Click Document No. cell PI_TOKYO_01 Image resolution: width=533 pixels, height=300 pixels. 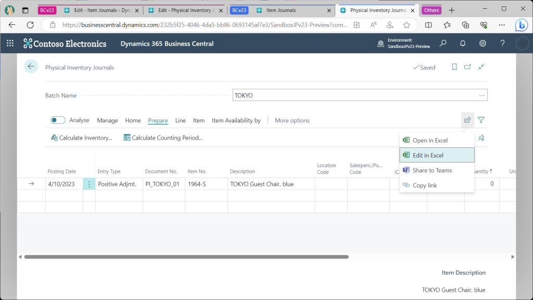click(x=164, y=184)
